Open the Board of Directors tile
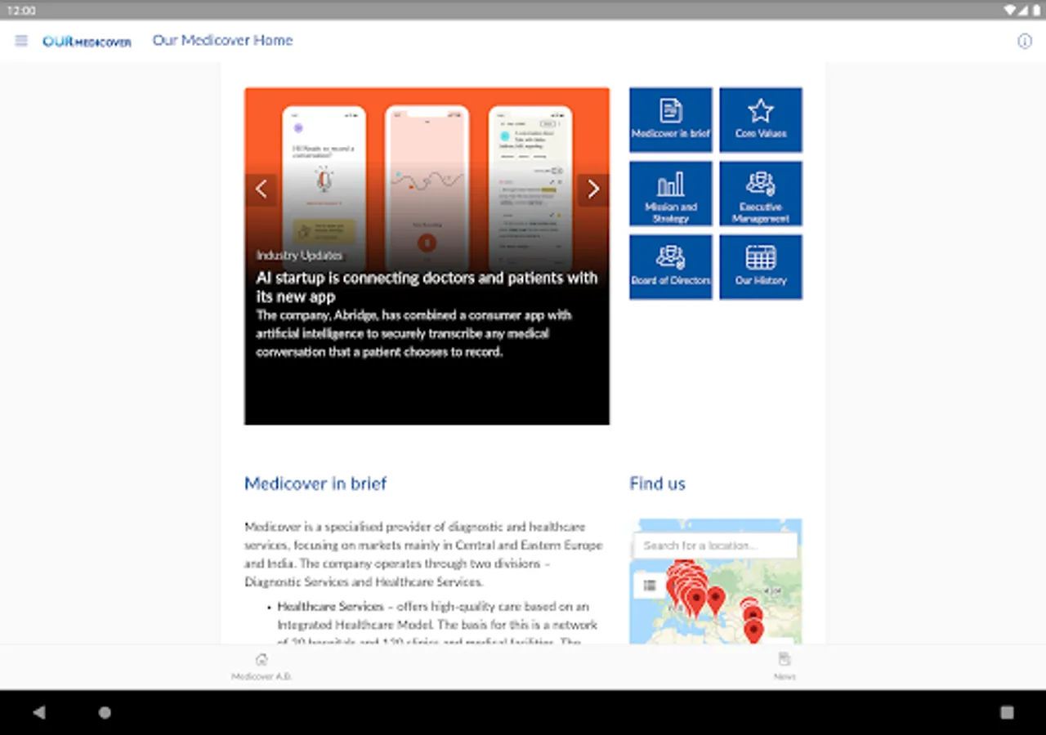The height and width of the screenshot is (735, 1046). pos(671,267)
